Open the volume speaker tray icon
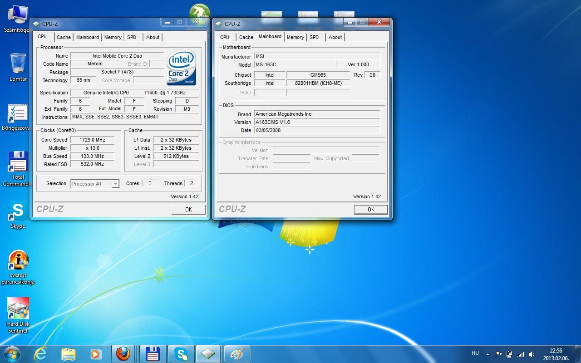 click(532, 354)
